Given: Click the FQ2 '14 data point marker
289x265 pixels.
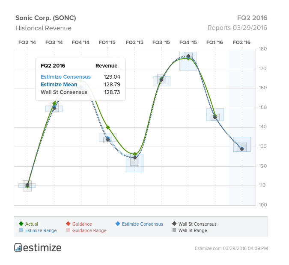Looking at the screenshot, I should click(27, 185).
